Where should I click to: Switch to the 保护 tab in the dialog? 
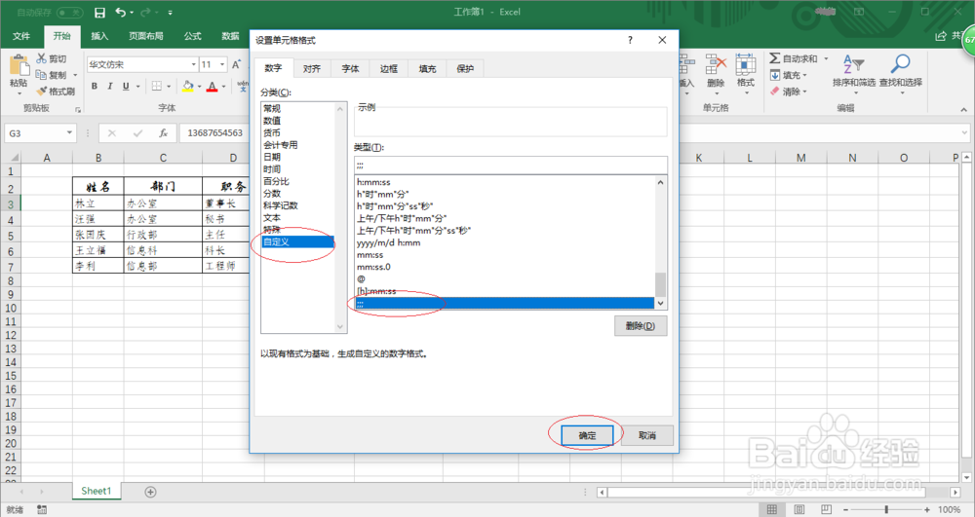(x=465, y=69)
